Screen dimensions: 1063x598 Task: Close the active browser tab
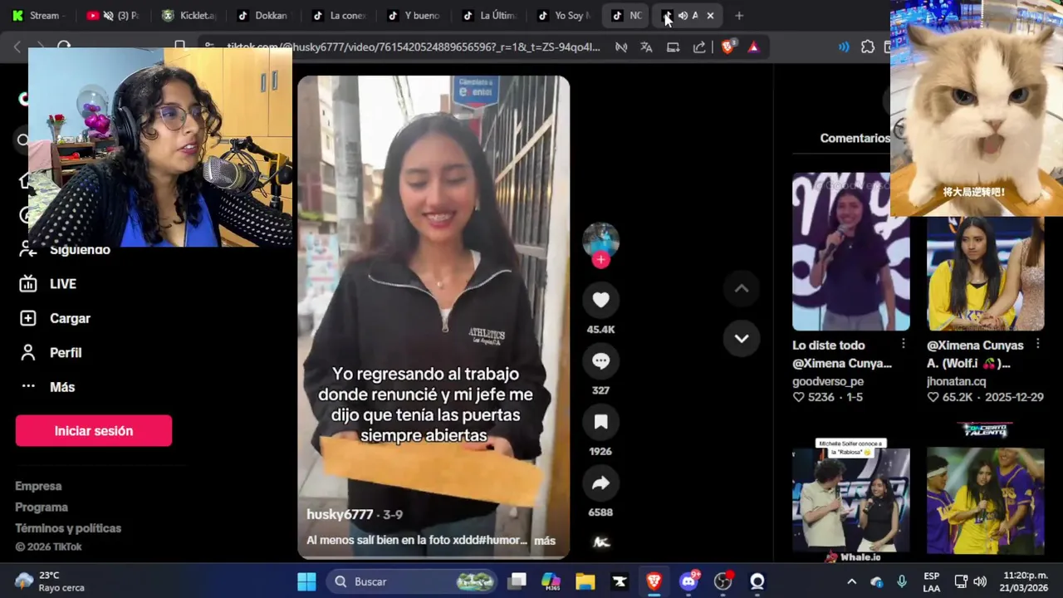click(710, 15)
